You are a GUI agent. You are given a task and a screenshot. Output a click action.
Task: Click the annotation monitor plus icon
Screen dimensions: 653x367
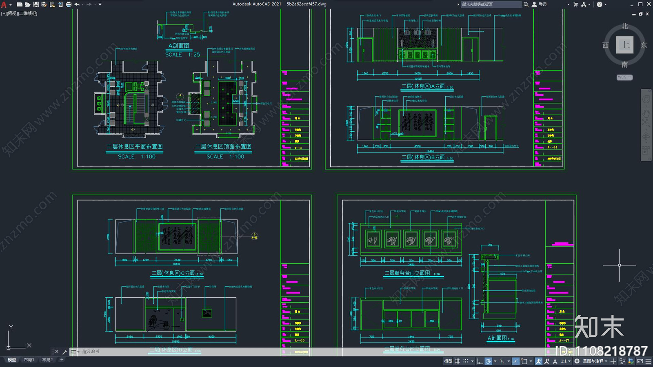(613, 361)
